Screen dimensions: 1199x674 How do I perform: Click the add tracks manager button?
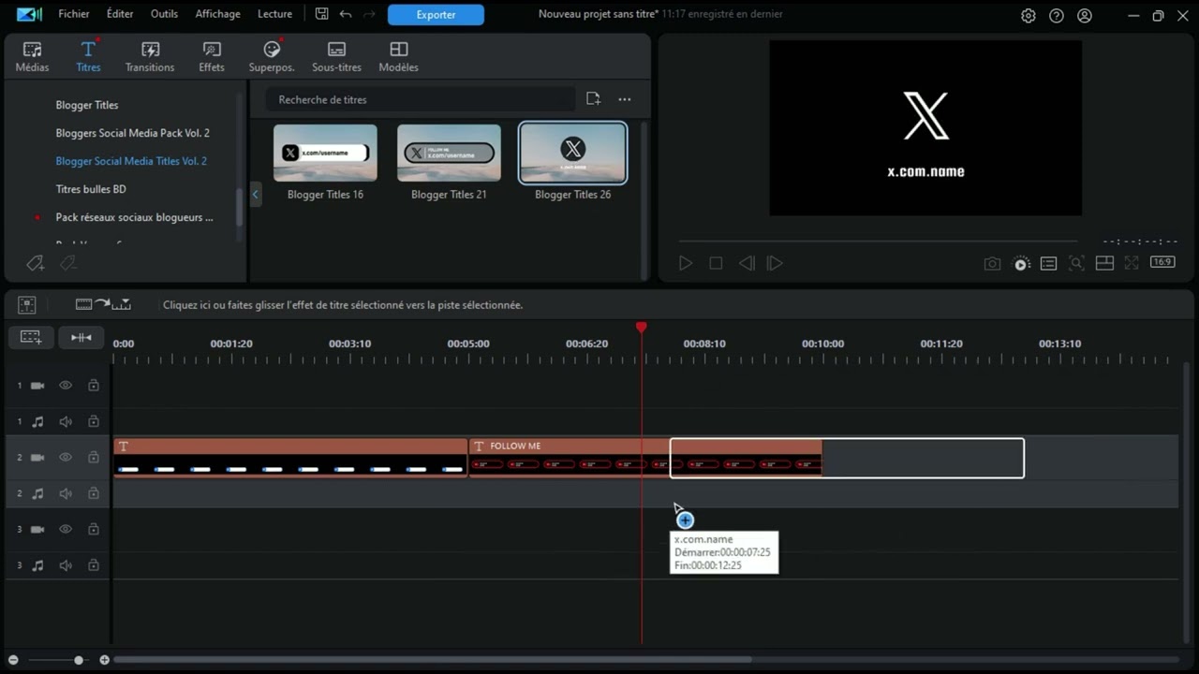(x=31, y=337)
